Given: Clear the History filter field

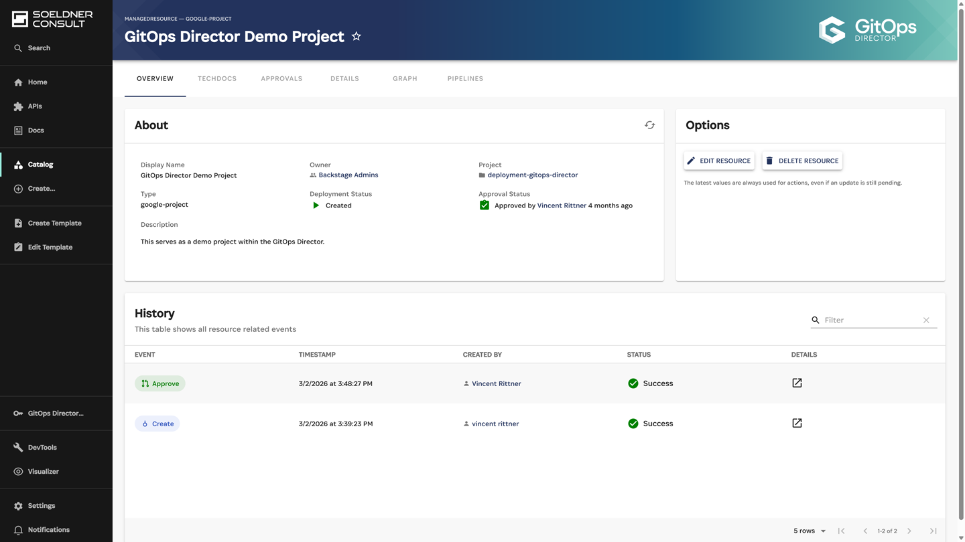Looking at the screenshot, I should 926,320.
